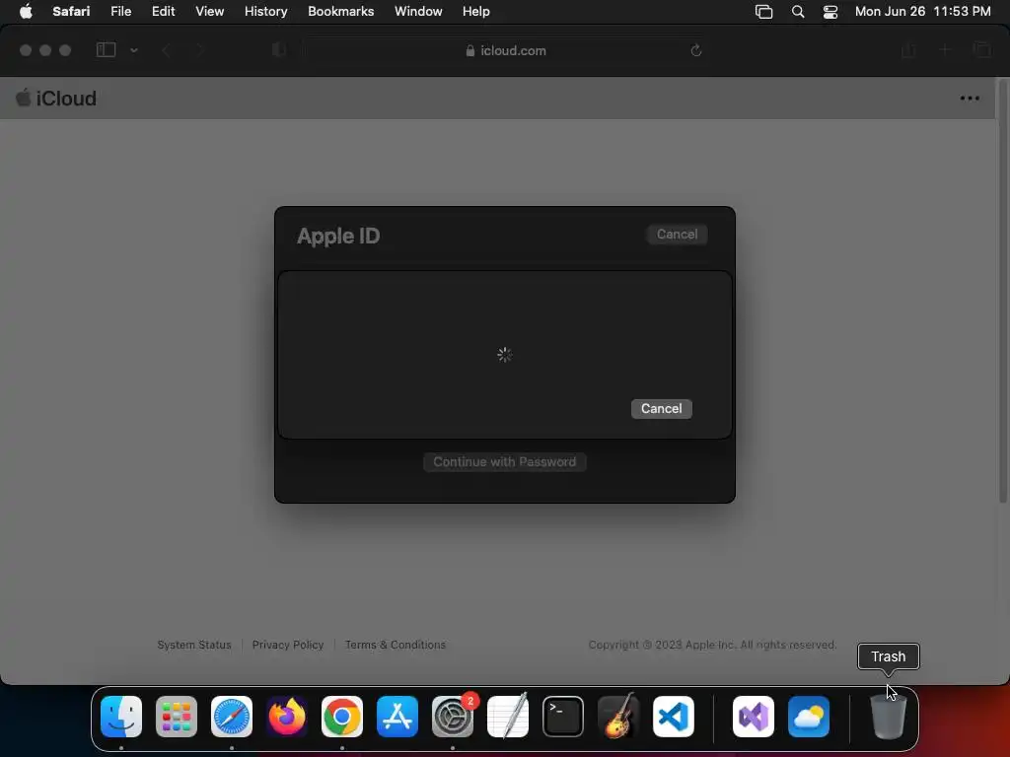The image size is (1010, 757).
Task: Open the Help menu
Action: (476, 12)
